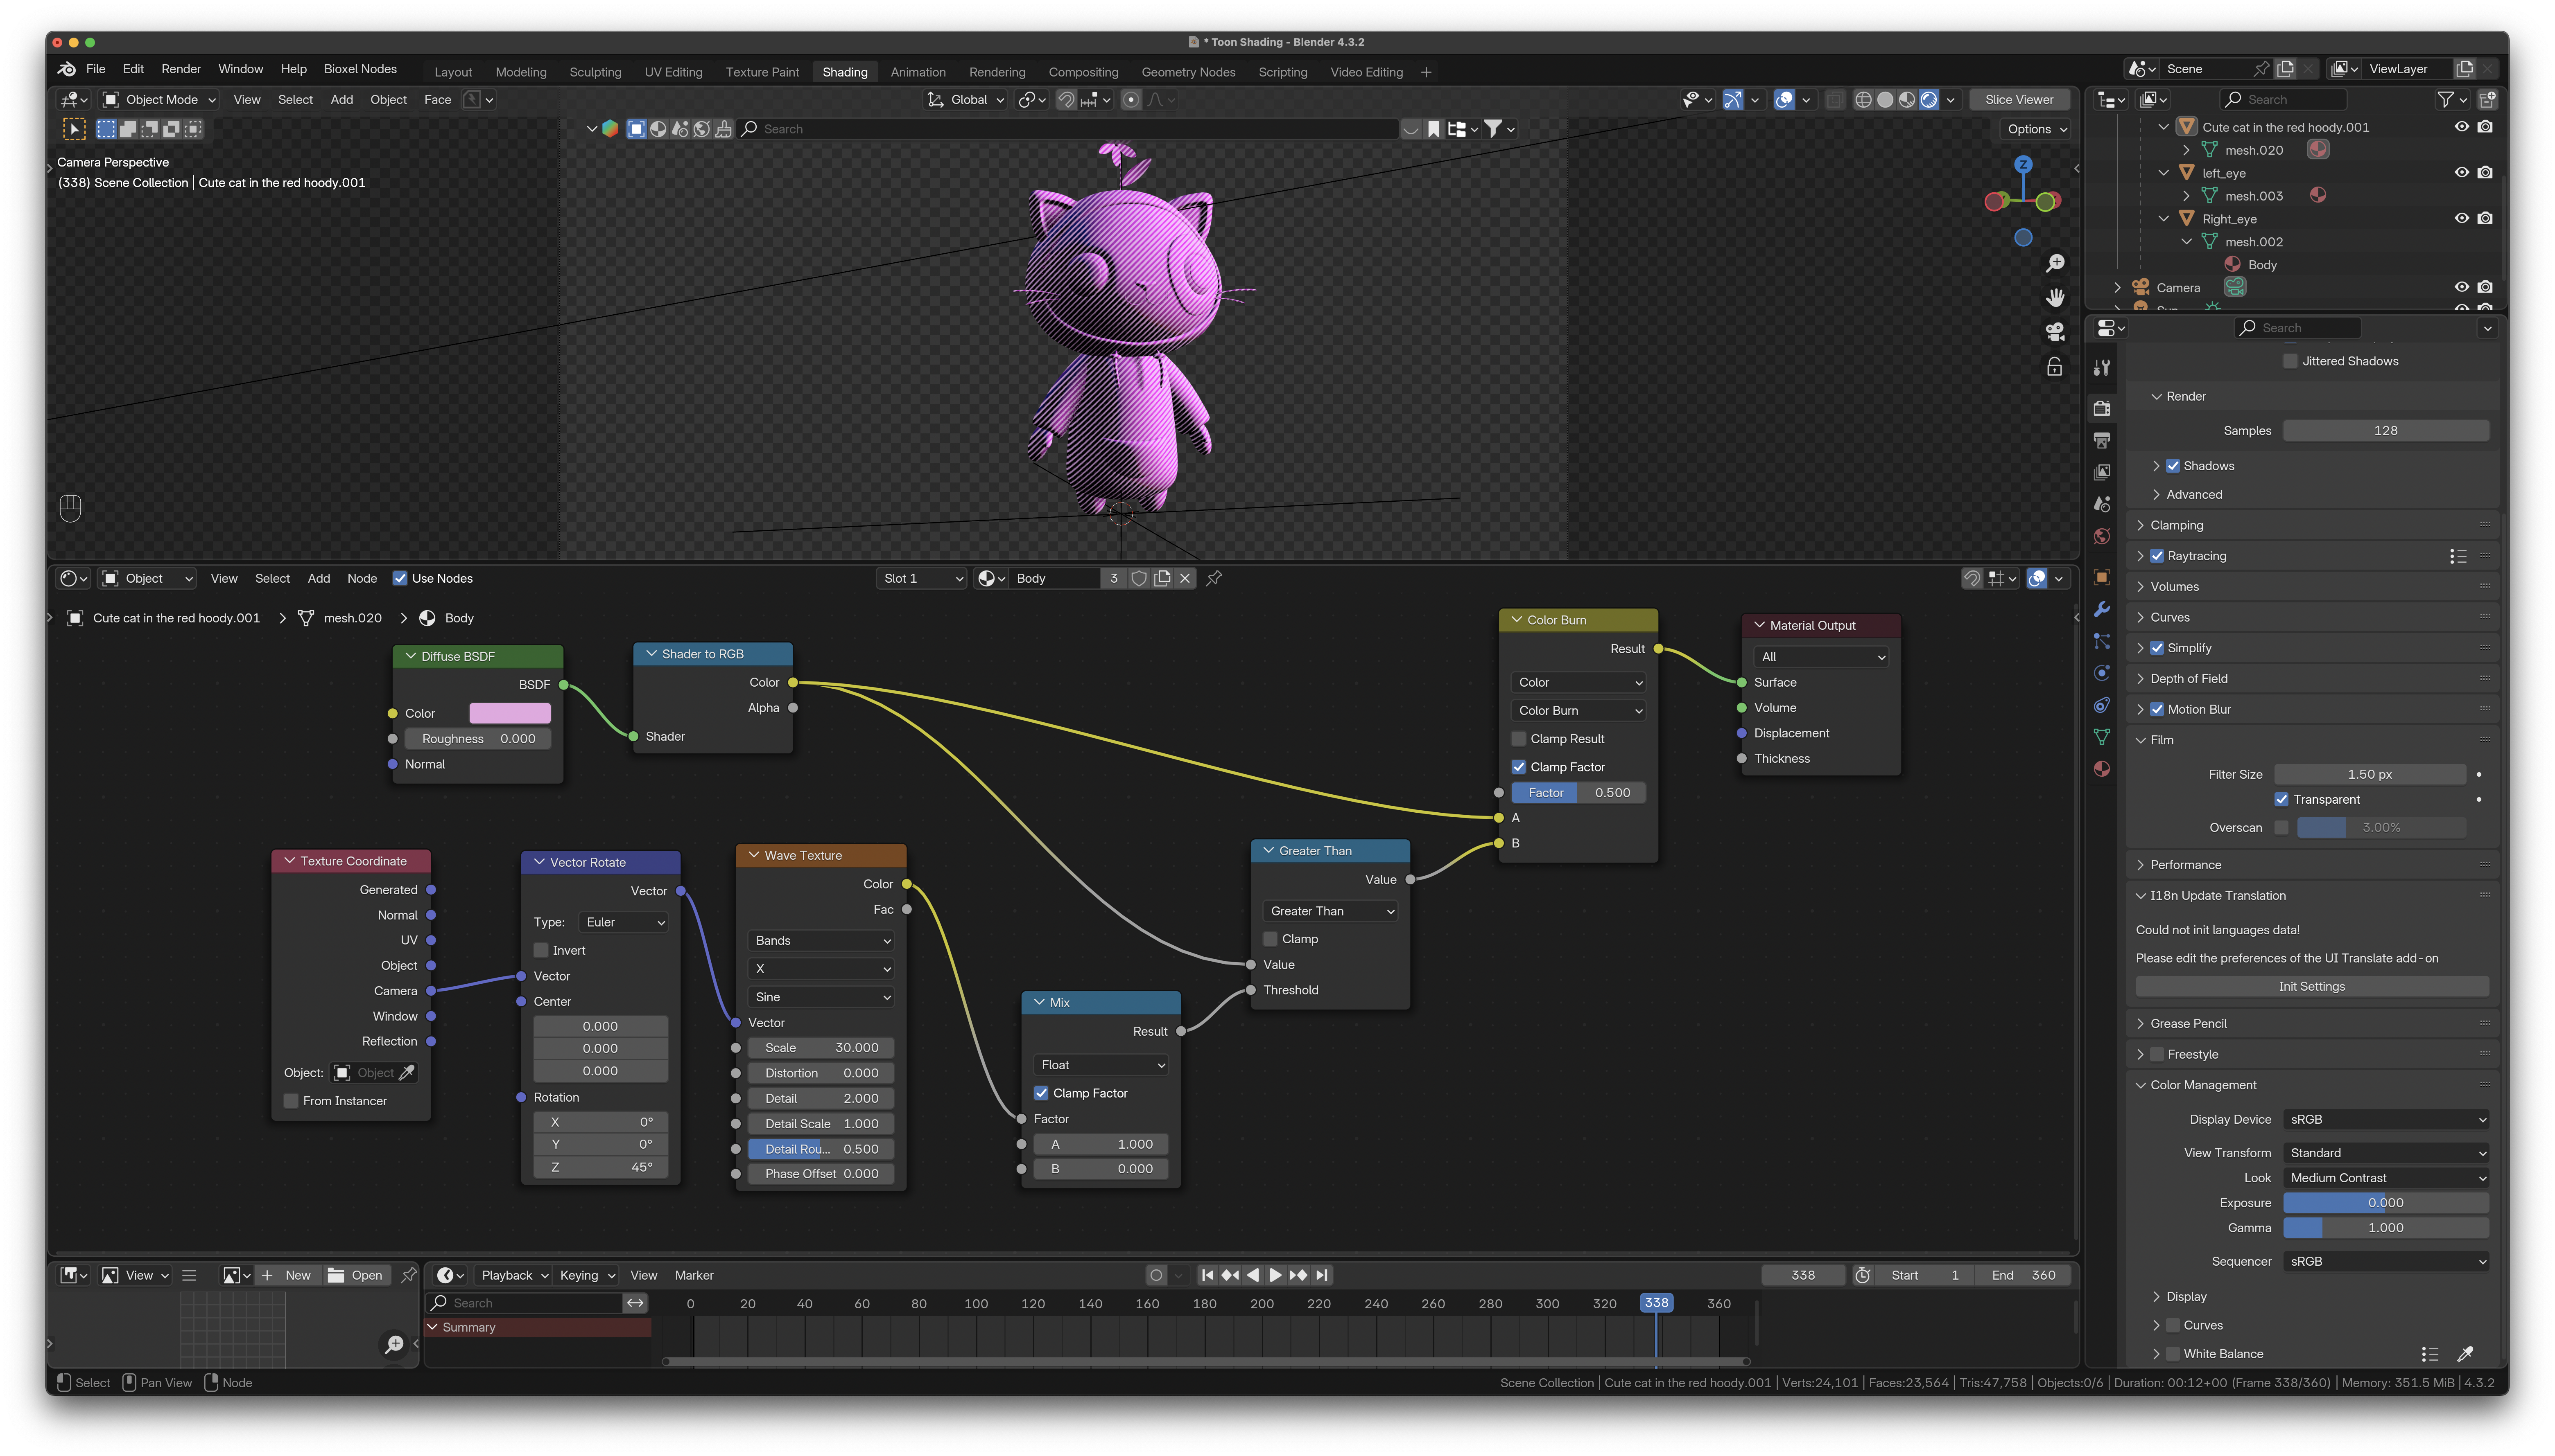Click the eyedropper beside White Balance
The image size is (2555, 1456).
pyautogui.click(x=2465, y=1354)
